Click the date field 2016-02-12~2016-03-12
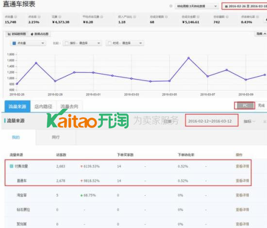 [212, 120]
